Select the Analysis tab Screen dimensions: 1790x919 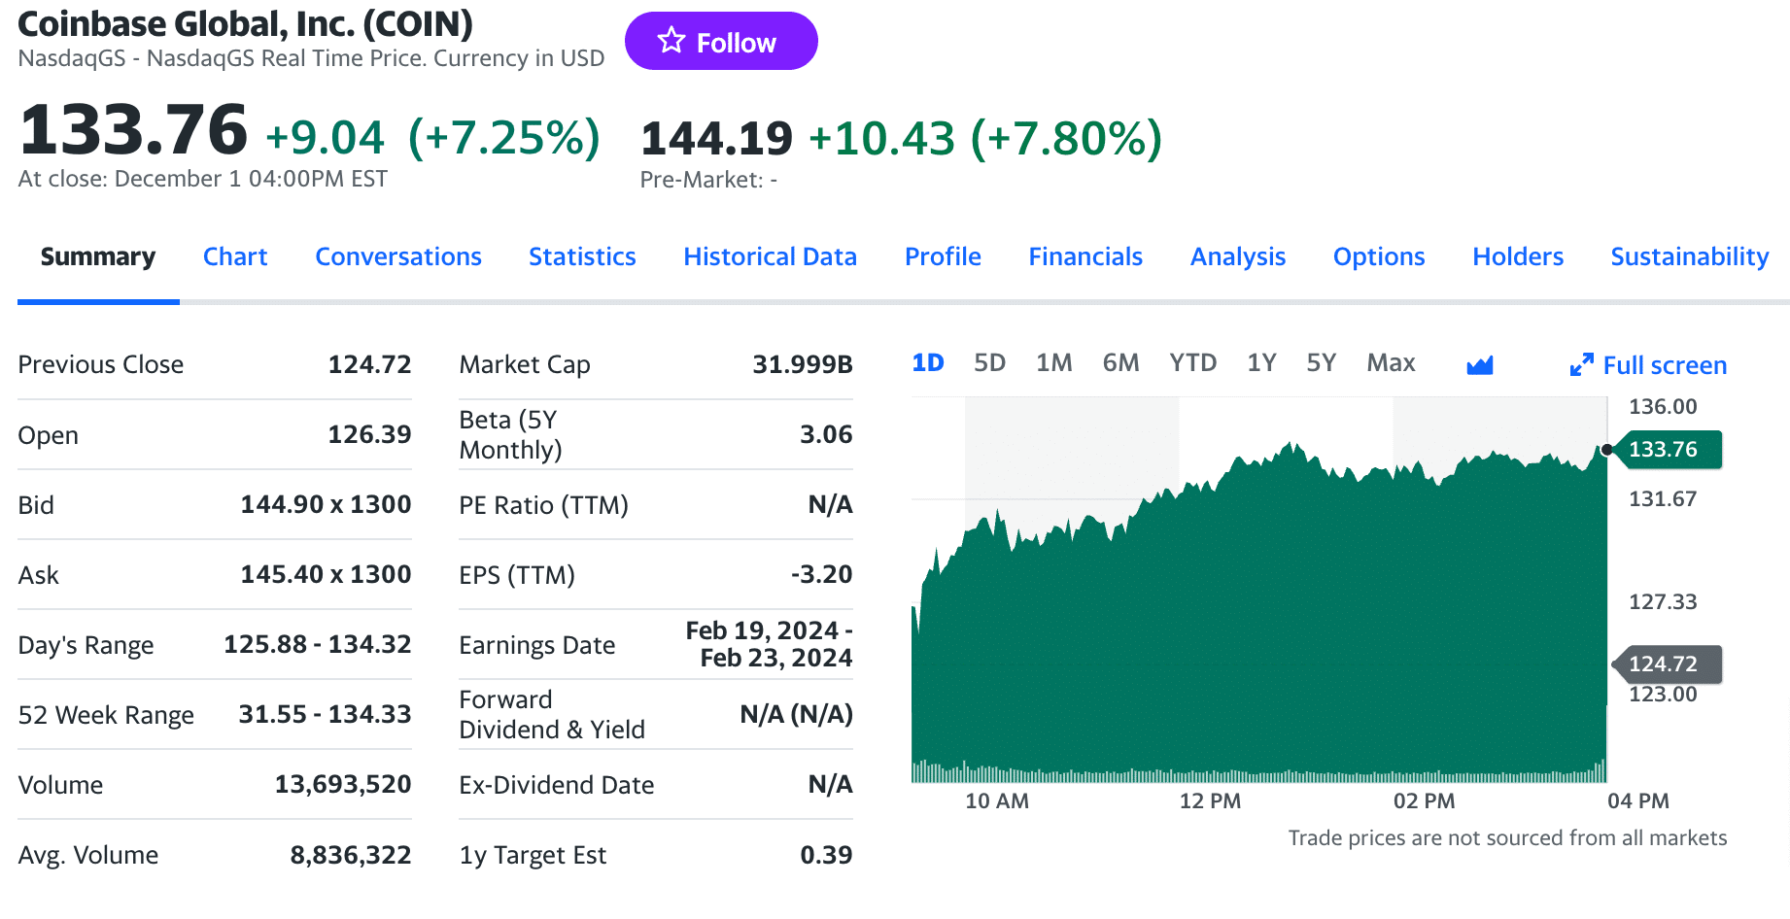(1238, 256)
